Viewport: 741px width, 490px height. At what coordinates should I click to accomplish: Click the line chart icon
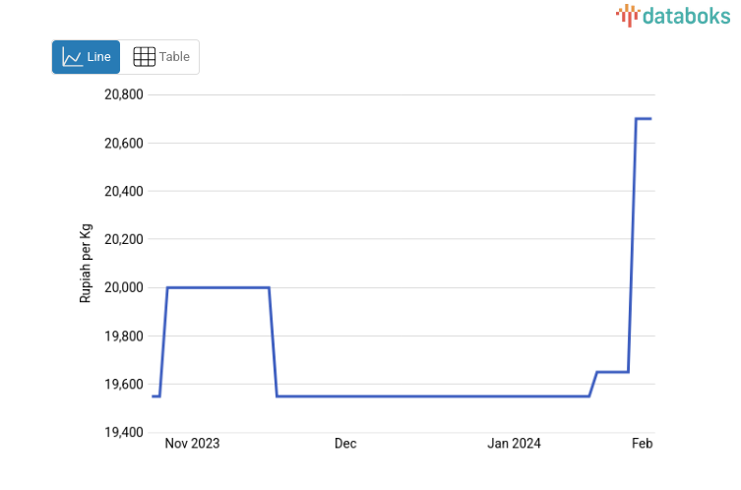(72, 57)
